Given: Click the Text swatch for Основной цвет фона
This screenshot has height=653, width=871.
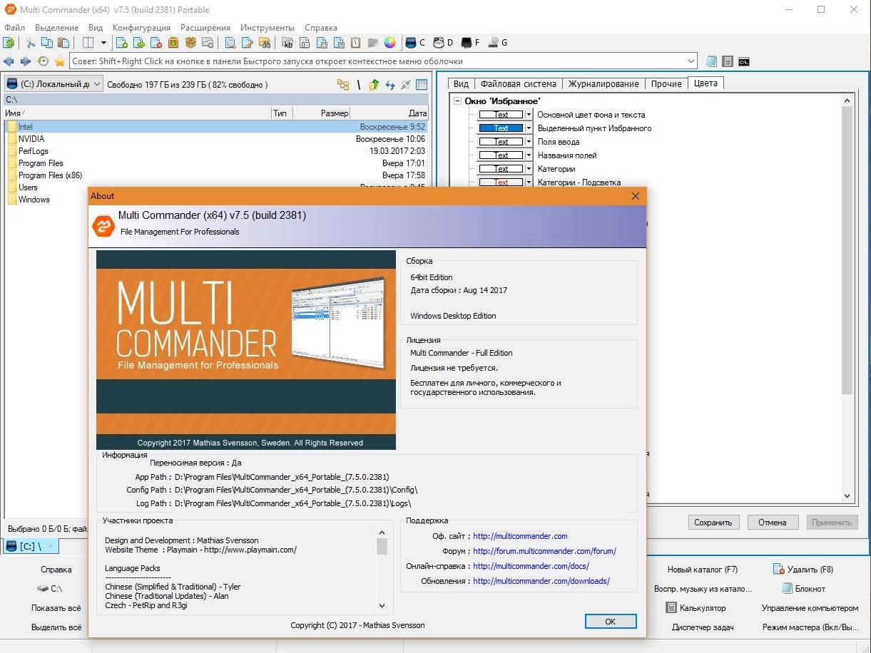Looking at the screenshot, I should 501,115.
